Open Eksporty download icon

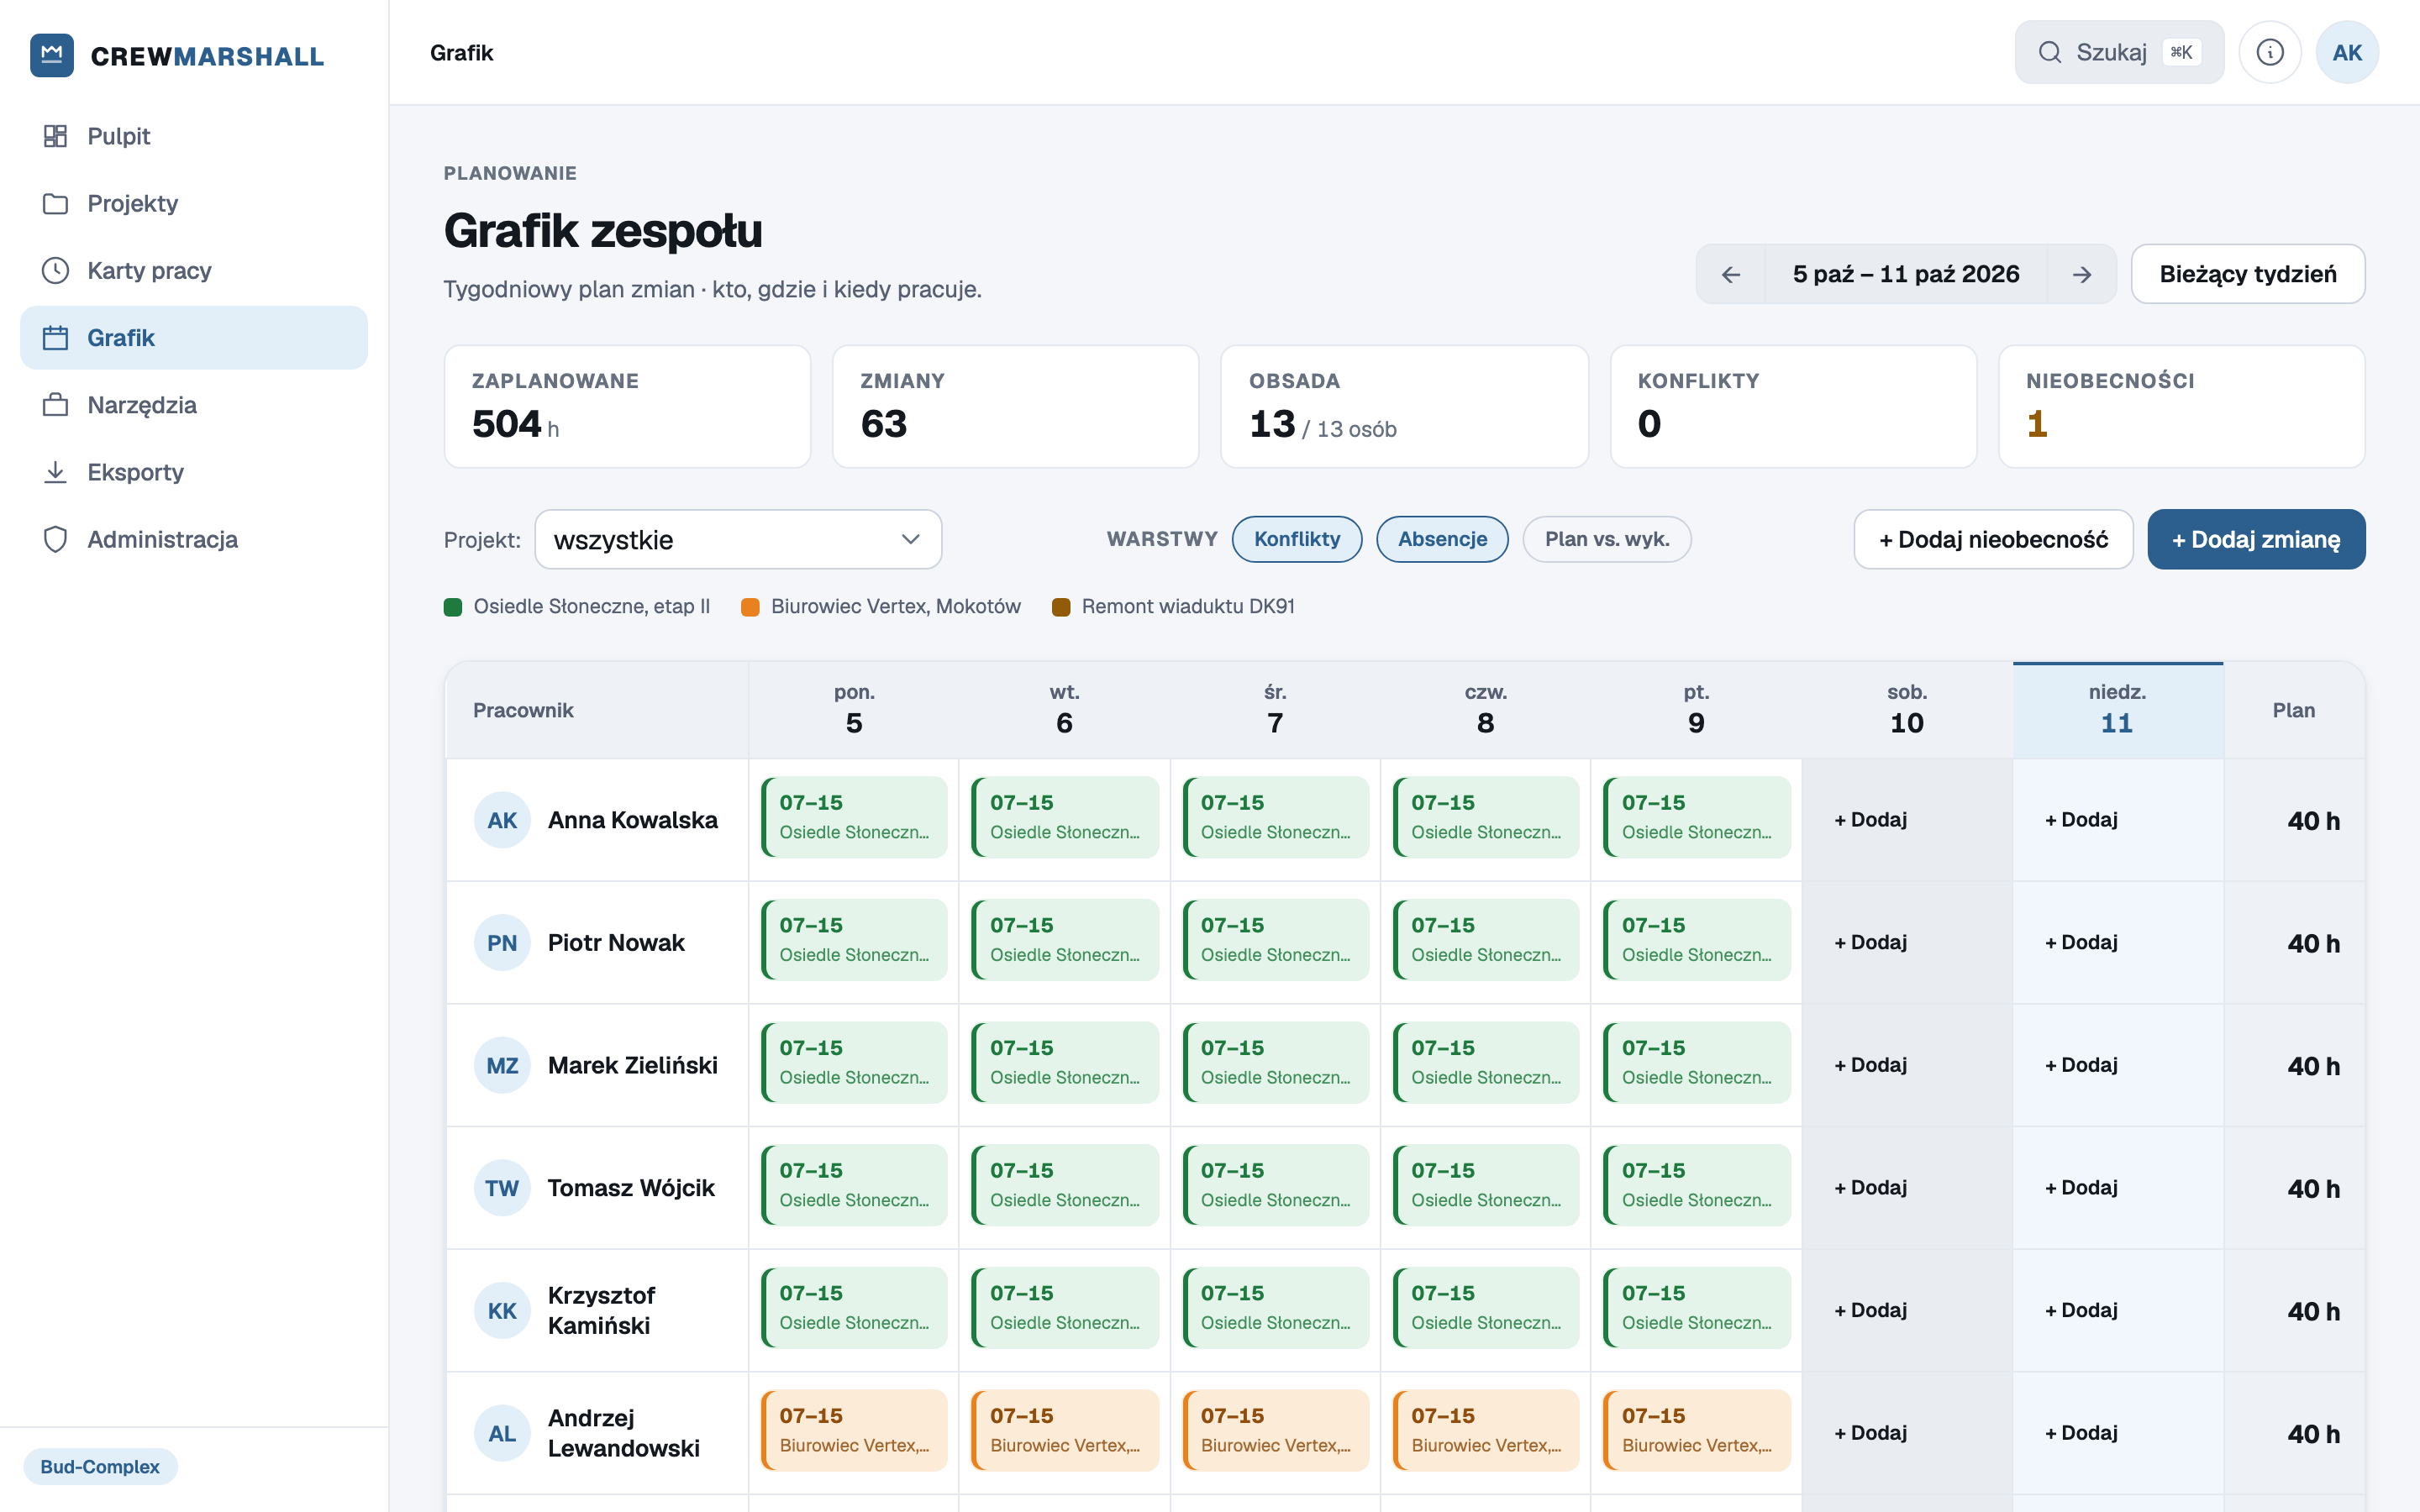coord(55,471)
